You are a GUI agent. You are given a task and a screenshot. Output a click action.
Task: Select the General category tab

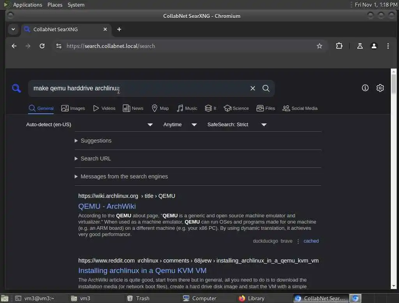tap(41, 108)
